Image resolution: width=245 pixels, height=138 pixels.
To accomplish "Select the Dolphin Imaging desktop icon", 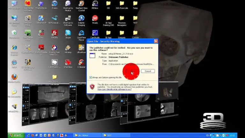I will pyautogui.click(x=81, y=21).
